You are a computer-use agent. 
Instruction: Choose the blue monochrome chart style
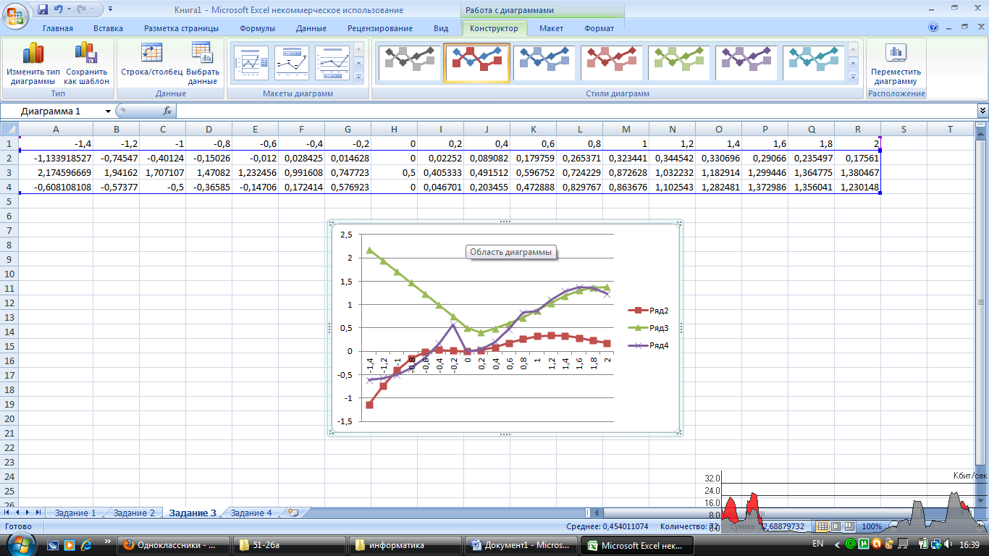(x=544, y=63)
